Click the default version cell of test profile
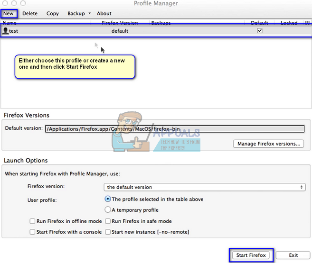The height and width of the screenshot is (263, 312). [120, 31]
